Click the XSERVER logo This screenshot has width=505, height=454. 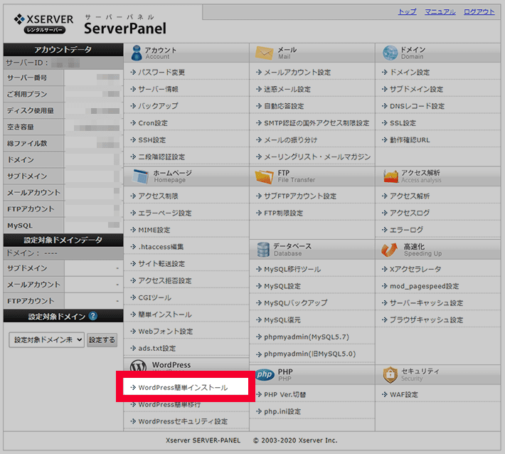(43, 23)
